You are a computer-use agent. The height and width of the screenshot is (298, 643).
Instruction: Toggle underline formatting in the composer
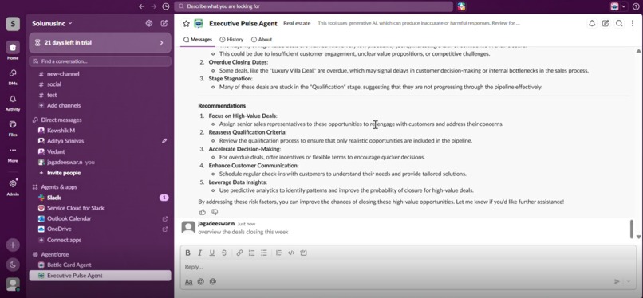(212, 253)
